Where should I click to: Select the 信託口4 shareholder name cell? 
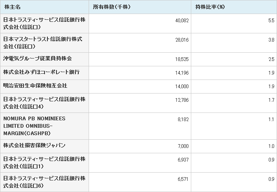(x=45, y=103)
